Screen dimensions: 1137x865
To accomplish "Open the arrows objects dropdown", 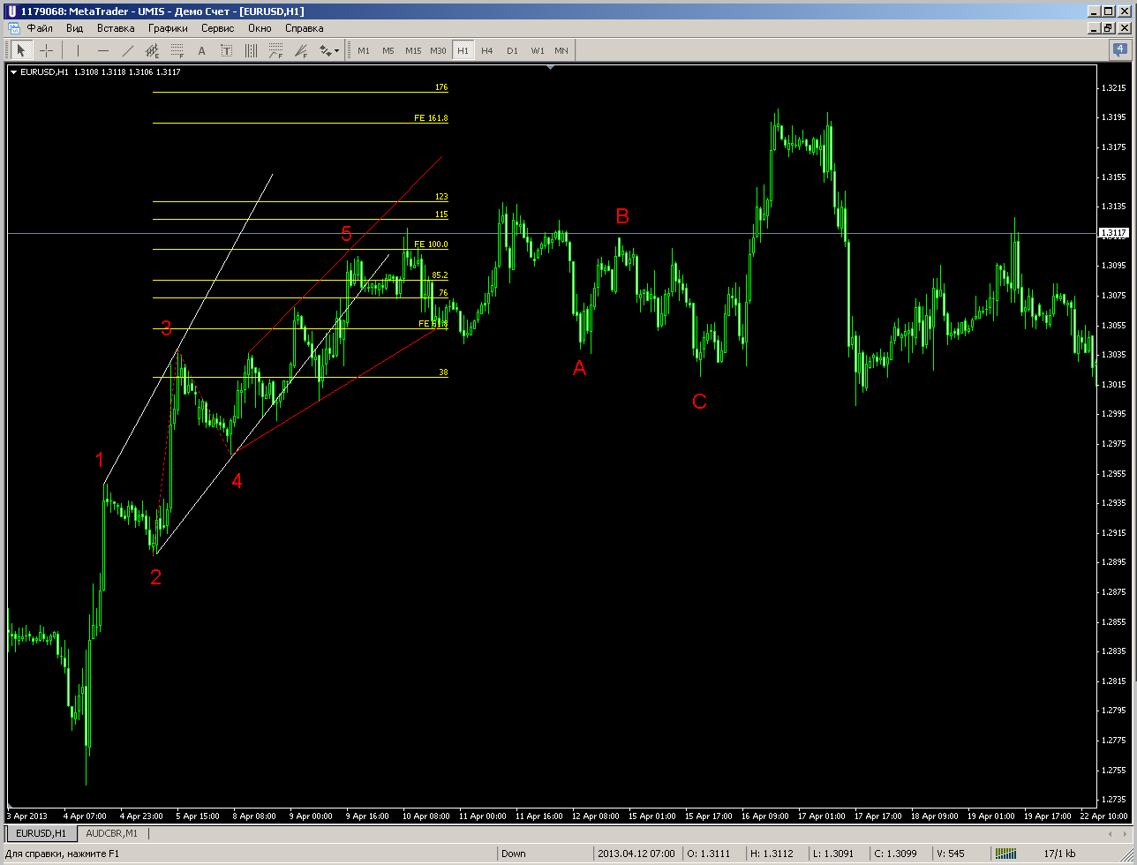I will tap(329, 50).
